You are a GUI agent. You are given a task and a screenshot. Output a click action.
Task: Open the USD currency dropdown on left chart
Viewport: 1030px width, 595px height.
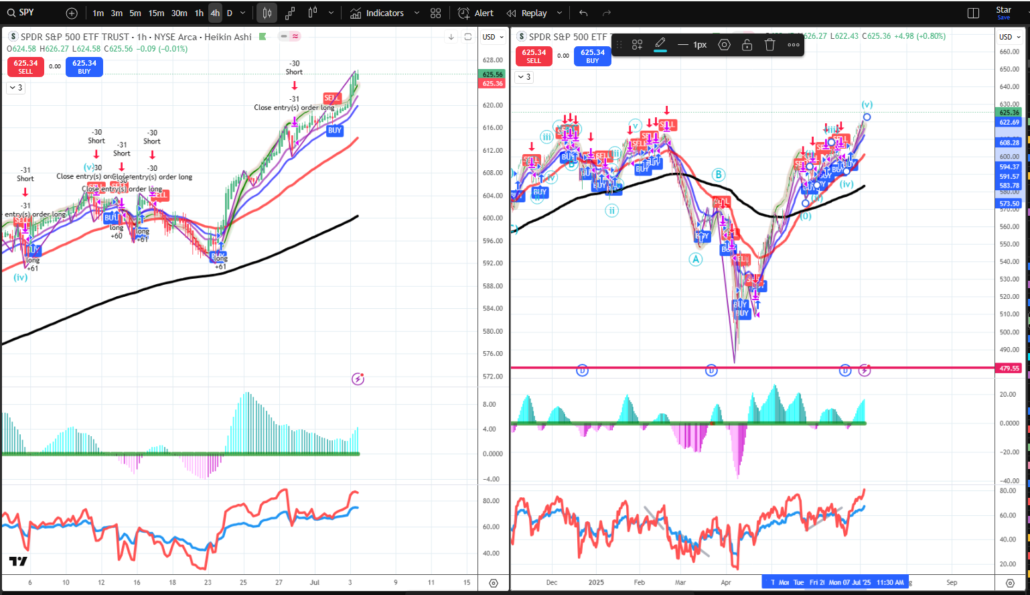tap(492, 37)
